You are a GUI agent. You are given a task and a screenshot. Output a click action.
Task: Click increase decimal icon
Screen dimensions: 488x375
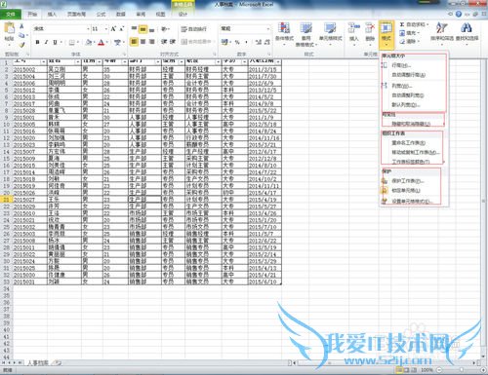[259, 42]
